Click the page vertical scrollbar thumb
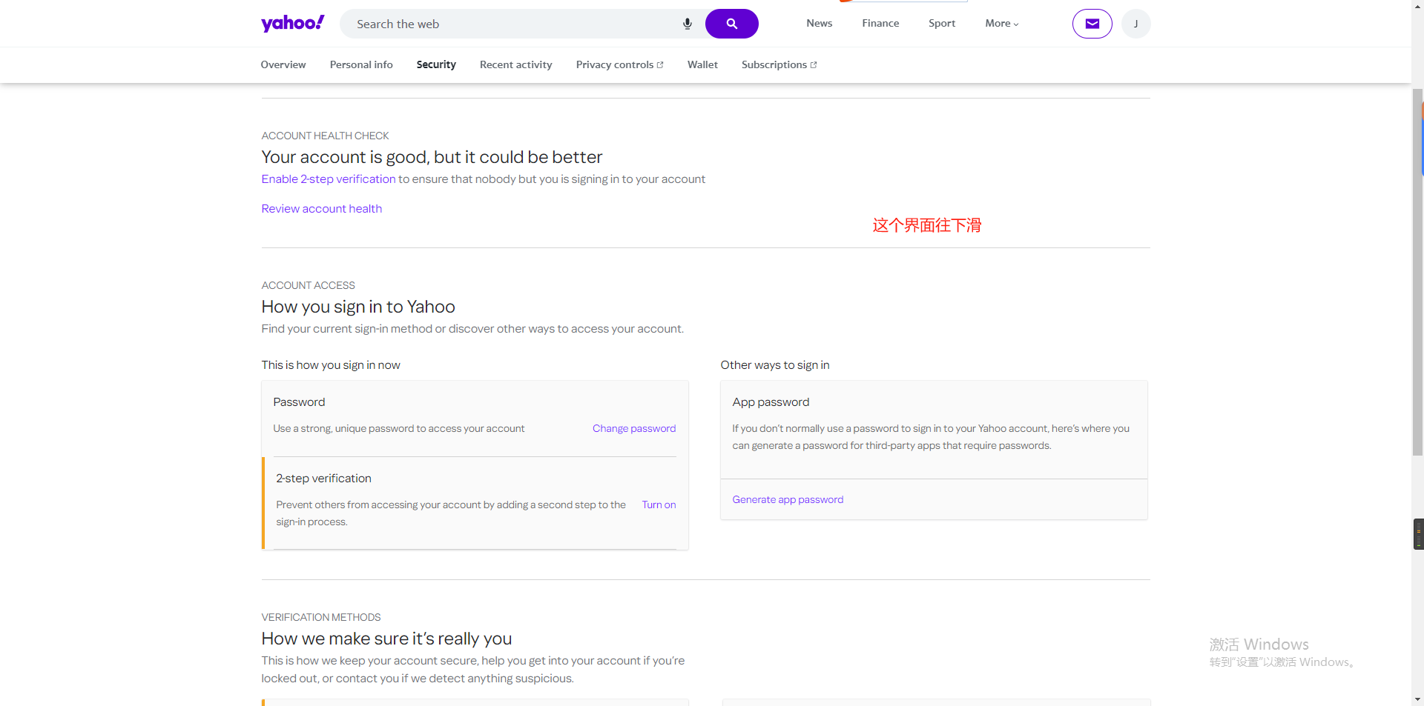The width and height of the screenshot is (1424, 706). (1417, 270)
